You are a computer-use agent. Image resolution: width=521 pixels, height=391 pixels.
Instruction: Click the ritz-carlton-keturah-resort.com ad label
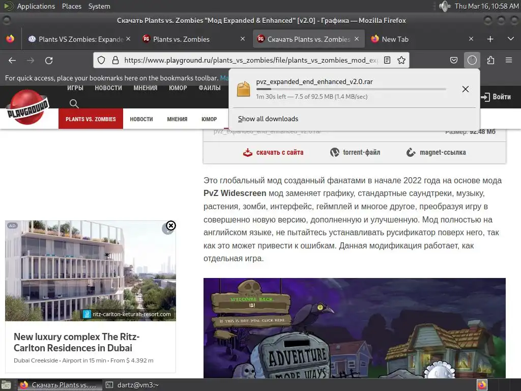(128, 314)
